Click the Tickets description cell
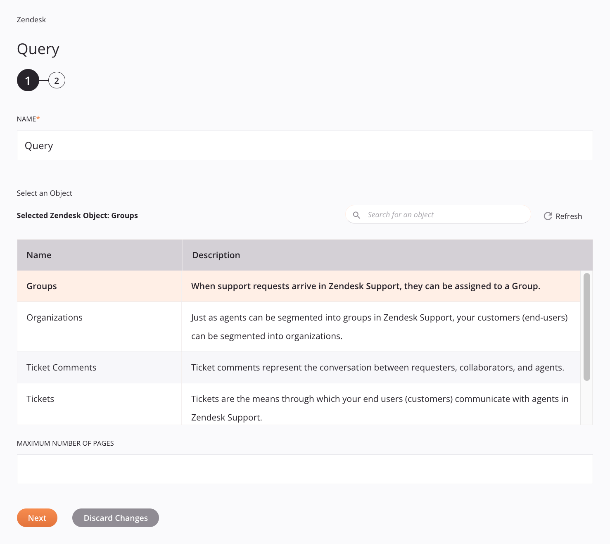610x544 pixels. click(381, 404)
